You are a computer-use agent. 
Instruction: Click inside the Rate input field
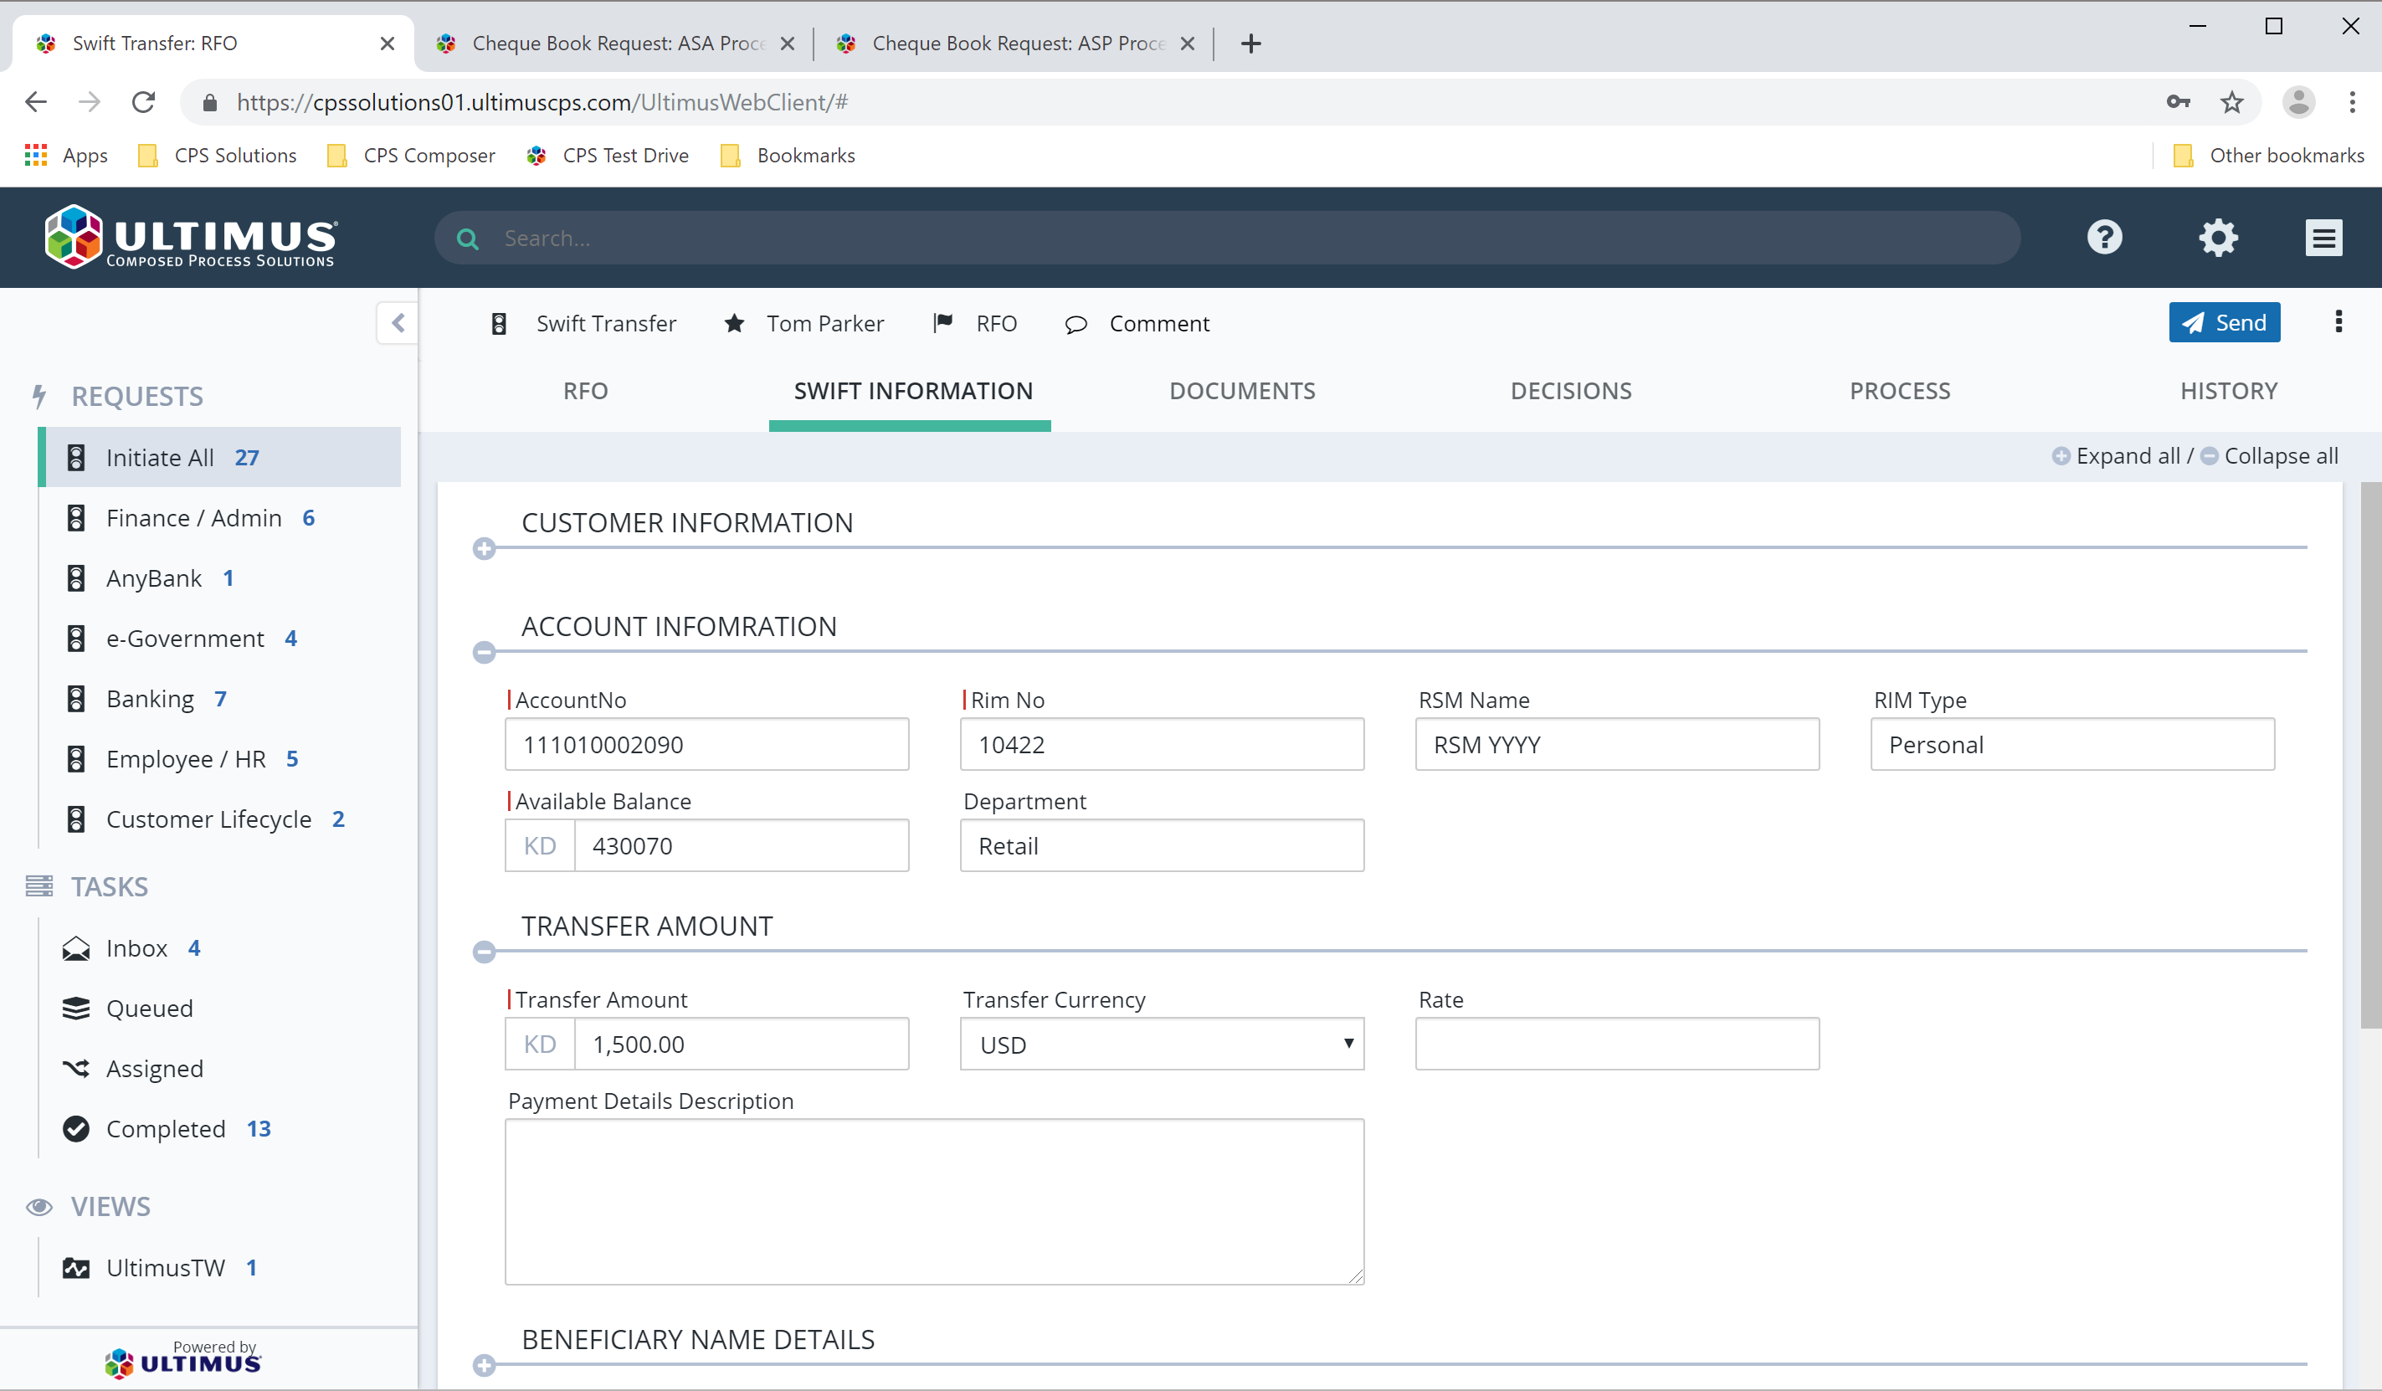tap(1616, 1045)
